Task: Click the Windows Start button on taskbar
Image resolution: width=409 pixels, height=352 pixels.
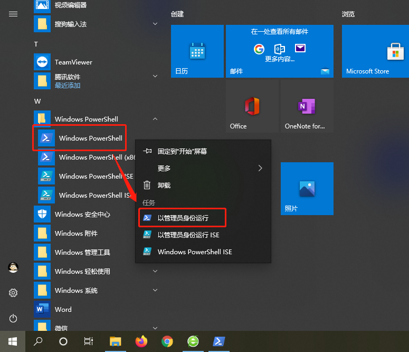Action: (x=13, y=341)
